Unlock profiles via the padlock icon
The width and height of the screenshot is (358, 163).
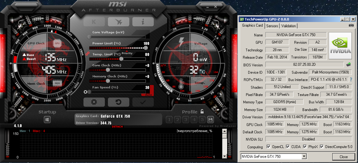[x=202, y=111]
